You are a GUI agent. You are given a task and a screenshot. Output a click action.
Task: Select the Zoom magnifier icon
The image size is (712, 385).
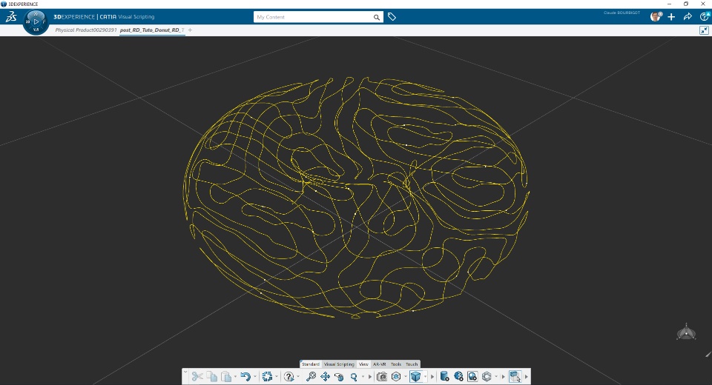(x=354, y=376)
